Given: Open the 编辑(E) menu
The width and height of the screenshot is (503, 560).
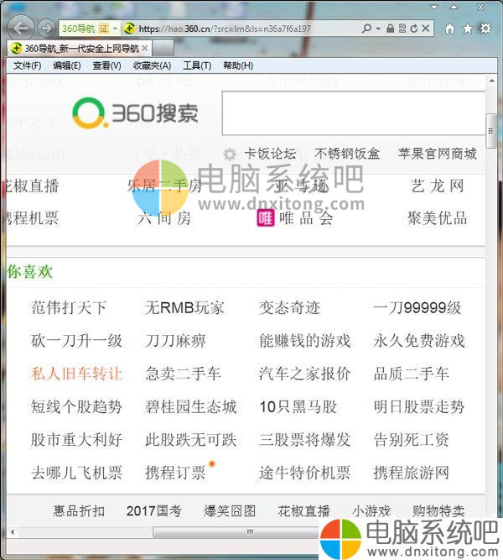Looking at the screenshot, I should [x=67, y=65].
